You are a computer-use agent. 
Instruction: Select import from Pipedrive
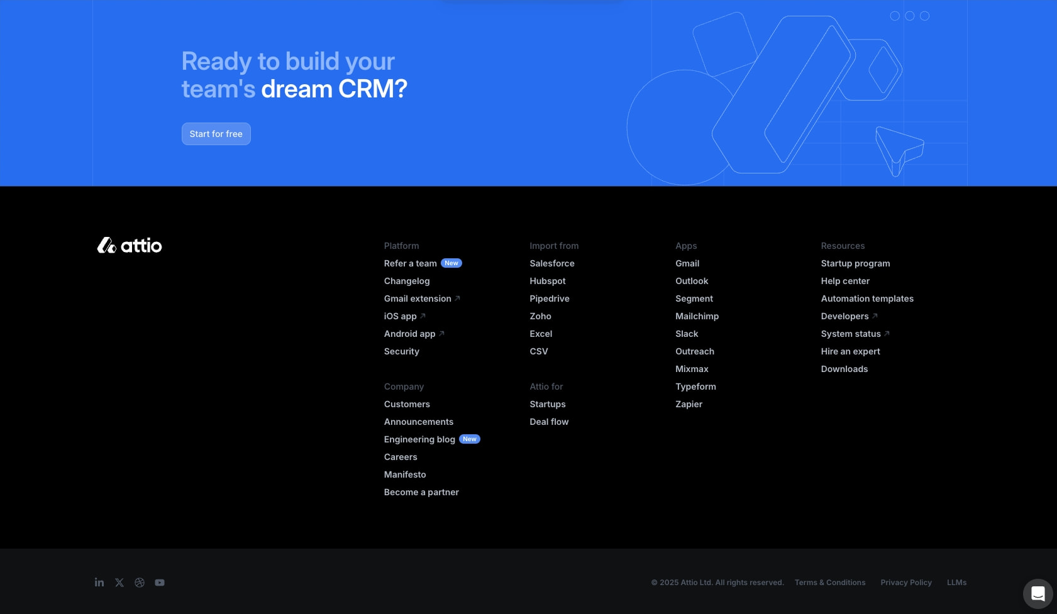tap(550, 299)
